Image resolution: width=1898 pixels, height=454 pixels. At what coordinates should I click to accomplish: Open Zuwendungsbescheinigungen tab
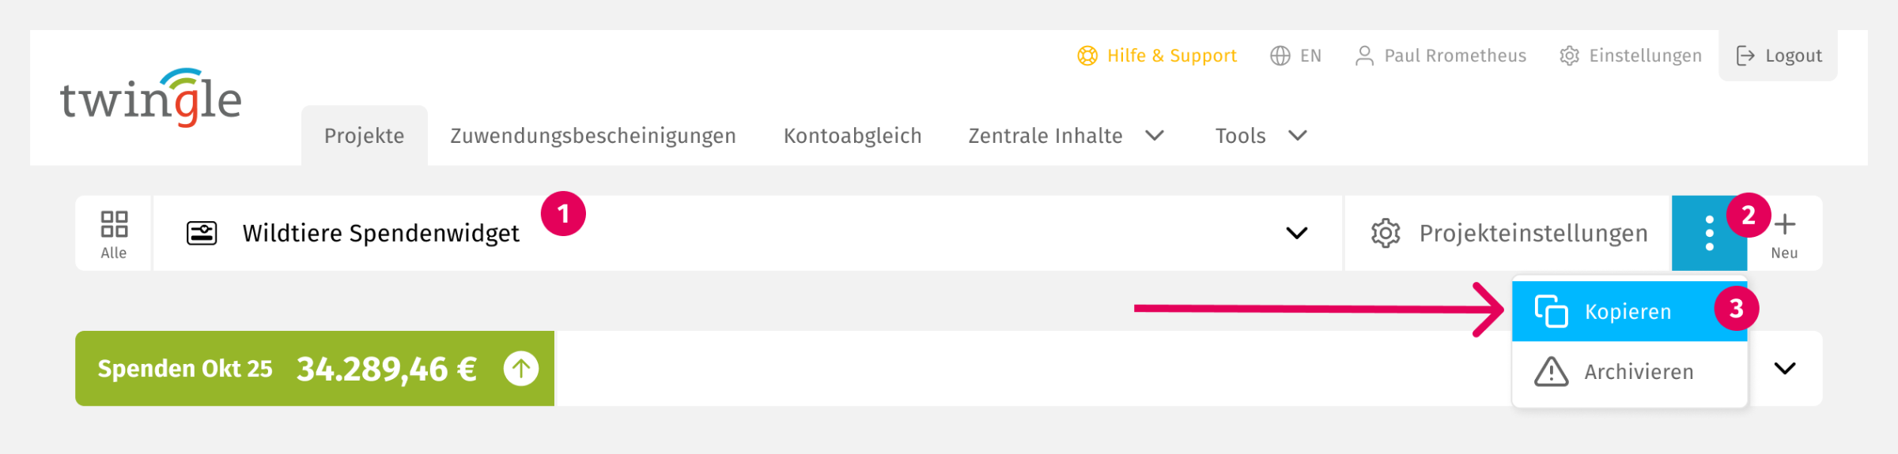593,136
